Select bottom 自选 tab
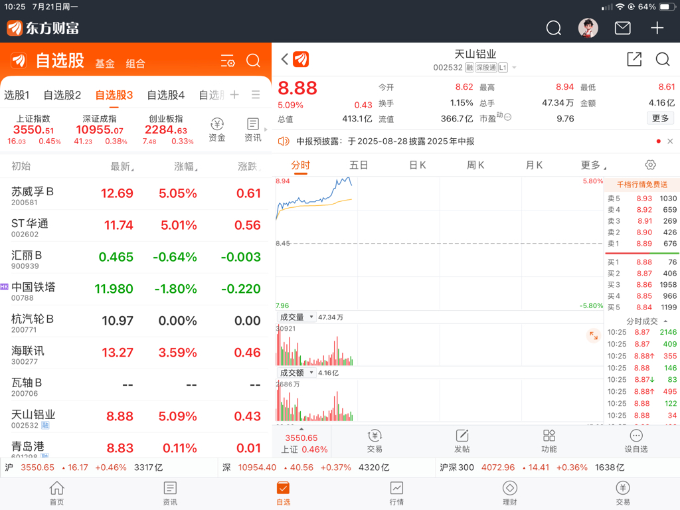 pos(283,493)
